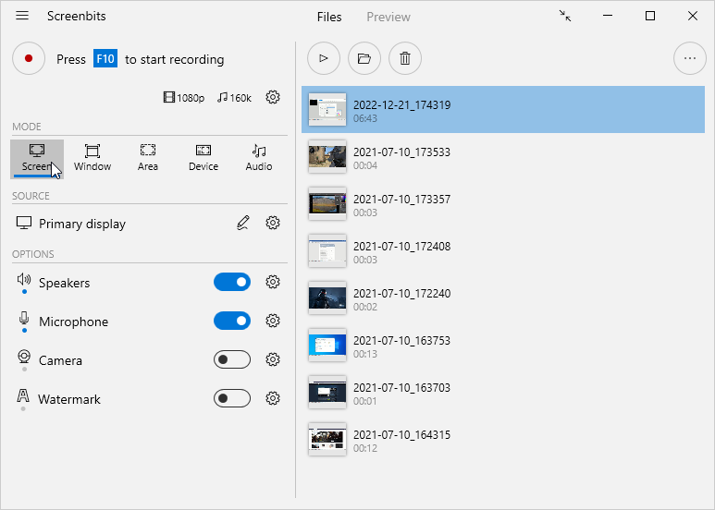This screenshot has height=510, width=715.
Task: Open Microphone settings gear
Action: tap(273, 321)
